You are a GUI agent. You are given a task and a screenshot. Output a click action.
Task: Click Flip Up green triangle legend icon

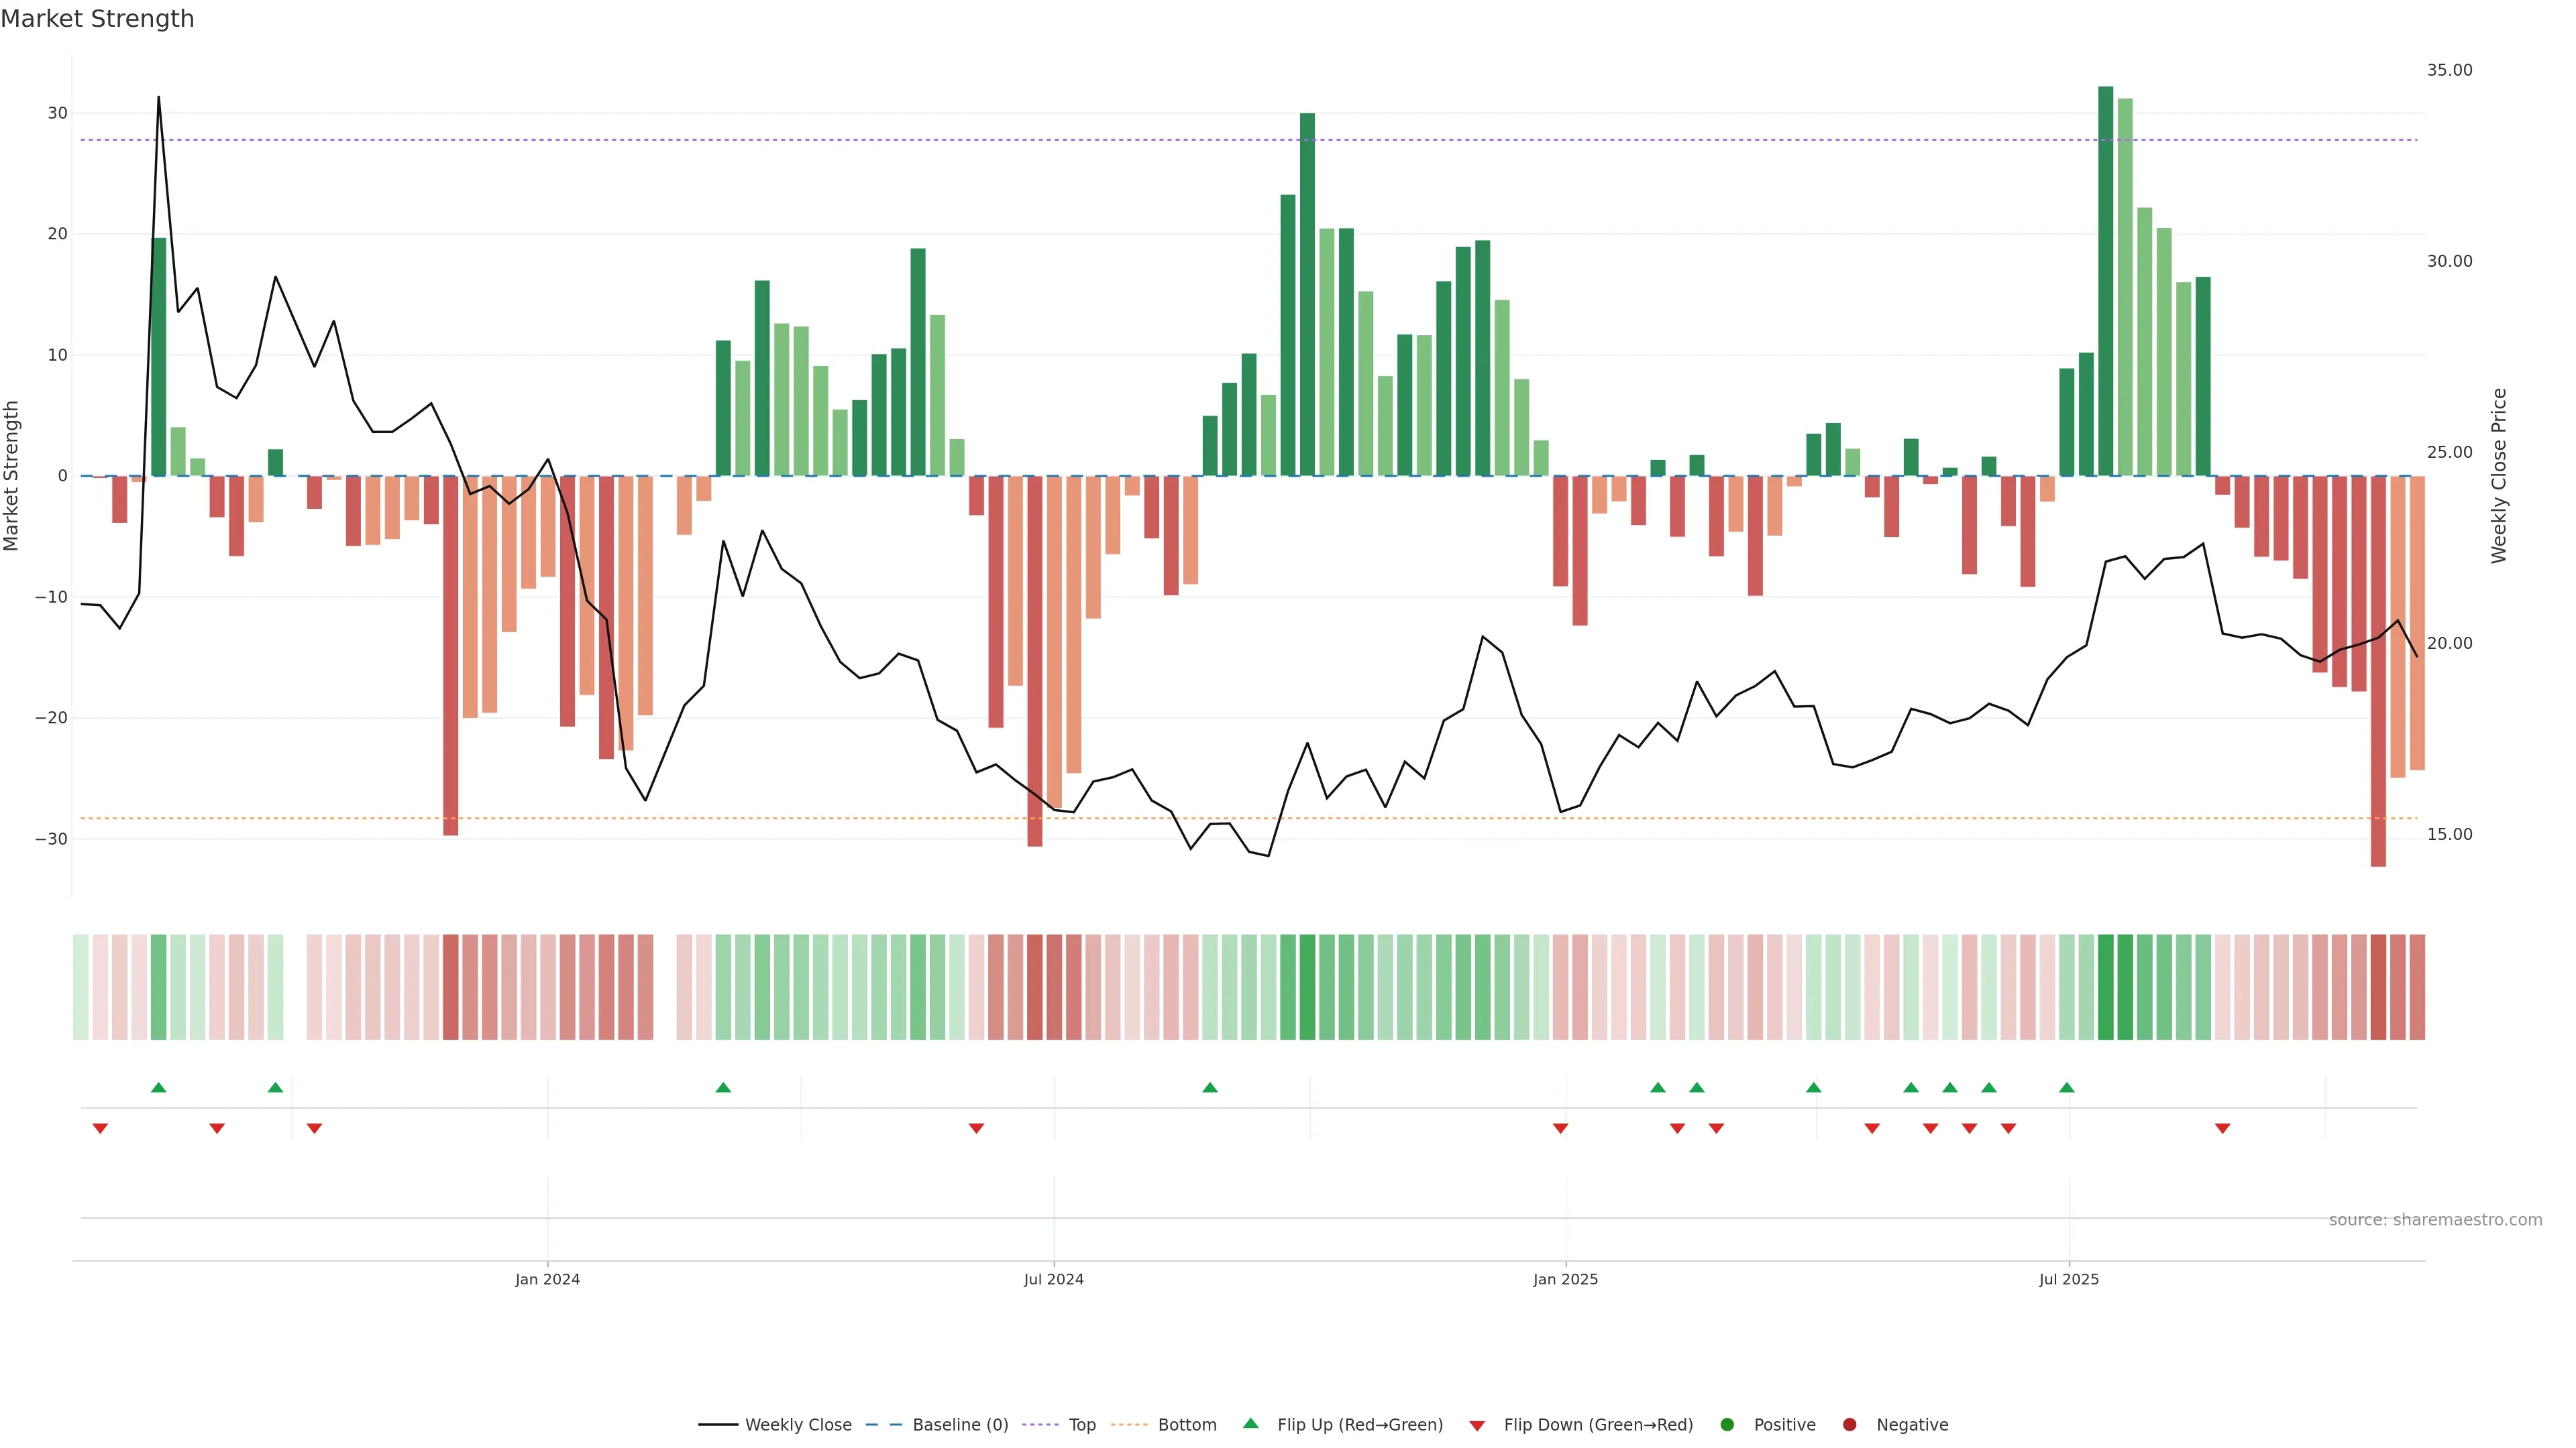click(1250, 1424)
